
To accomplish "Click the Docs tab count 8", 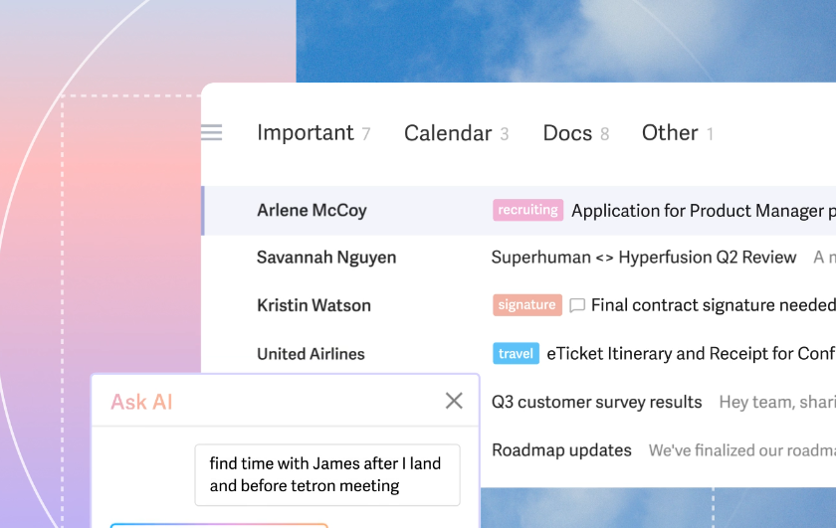I will pyautogui.click(x=605, y=134).
